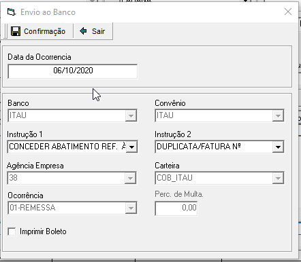The height and width of the screenshot is (262, 301).
Task: Click the green back arrow icon
Action: point(83,31)
